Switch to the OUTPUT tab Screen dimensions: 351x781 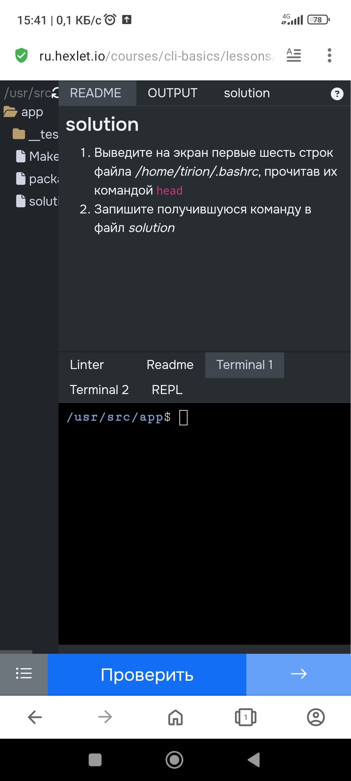[173, 93]
